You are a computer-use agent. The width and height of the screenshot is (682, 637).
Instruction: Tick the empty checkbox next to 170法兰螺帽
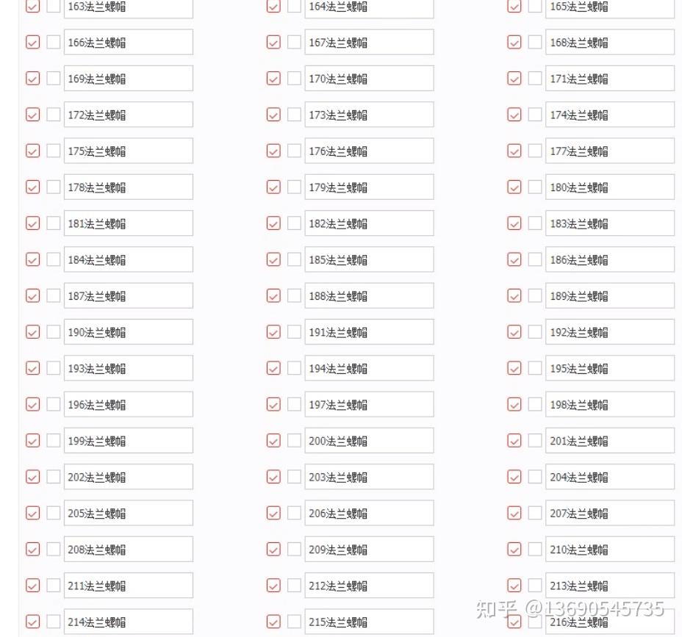coord(295,79)
